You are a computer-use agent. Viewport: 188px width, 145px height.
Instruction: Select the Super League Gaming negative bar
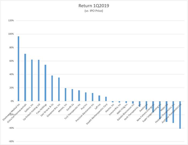point(160,110)
